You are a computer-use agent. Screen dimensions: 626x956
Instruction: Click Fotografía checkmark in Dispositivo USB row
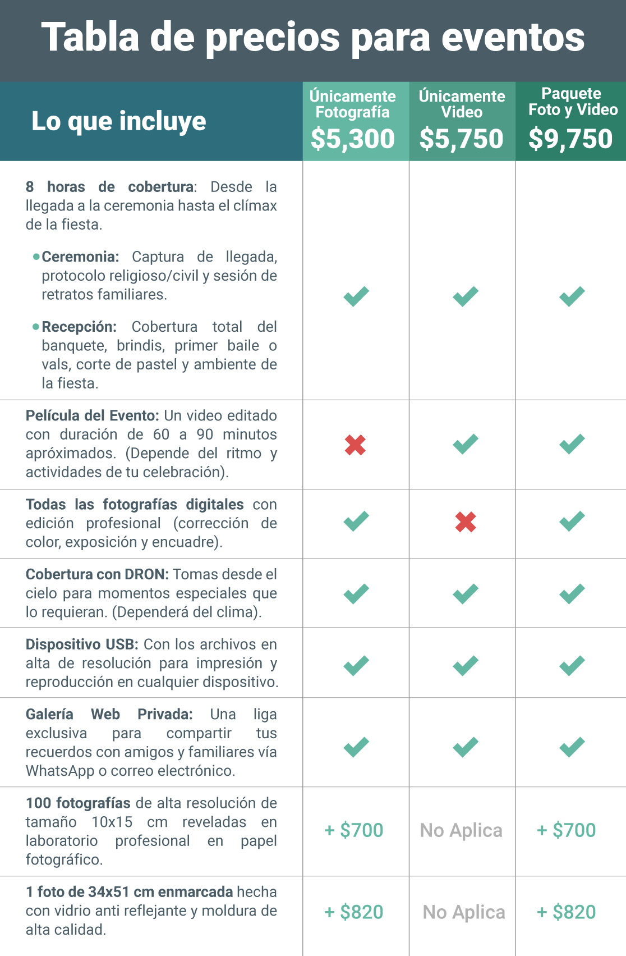click(x=356, y=665)
